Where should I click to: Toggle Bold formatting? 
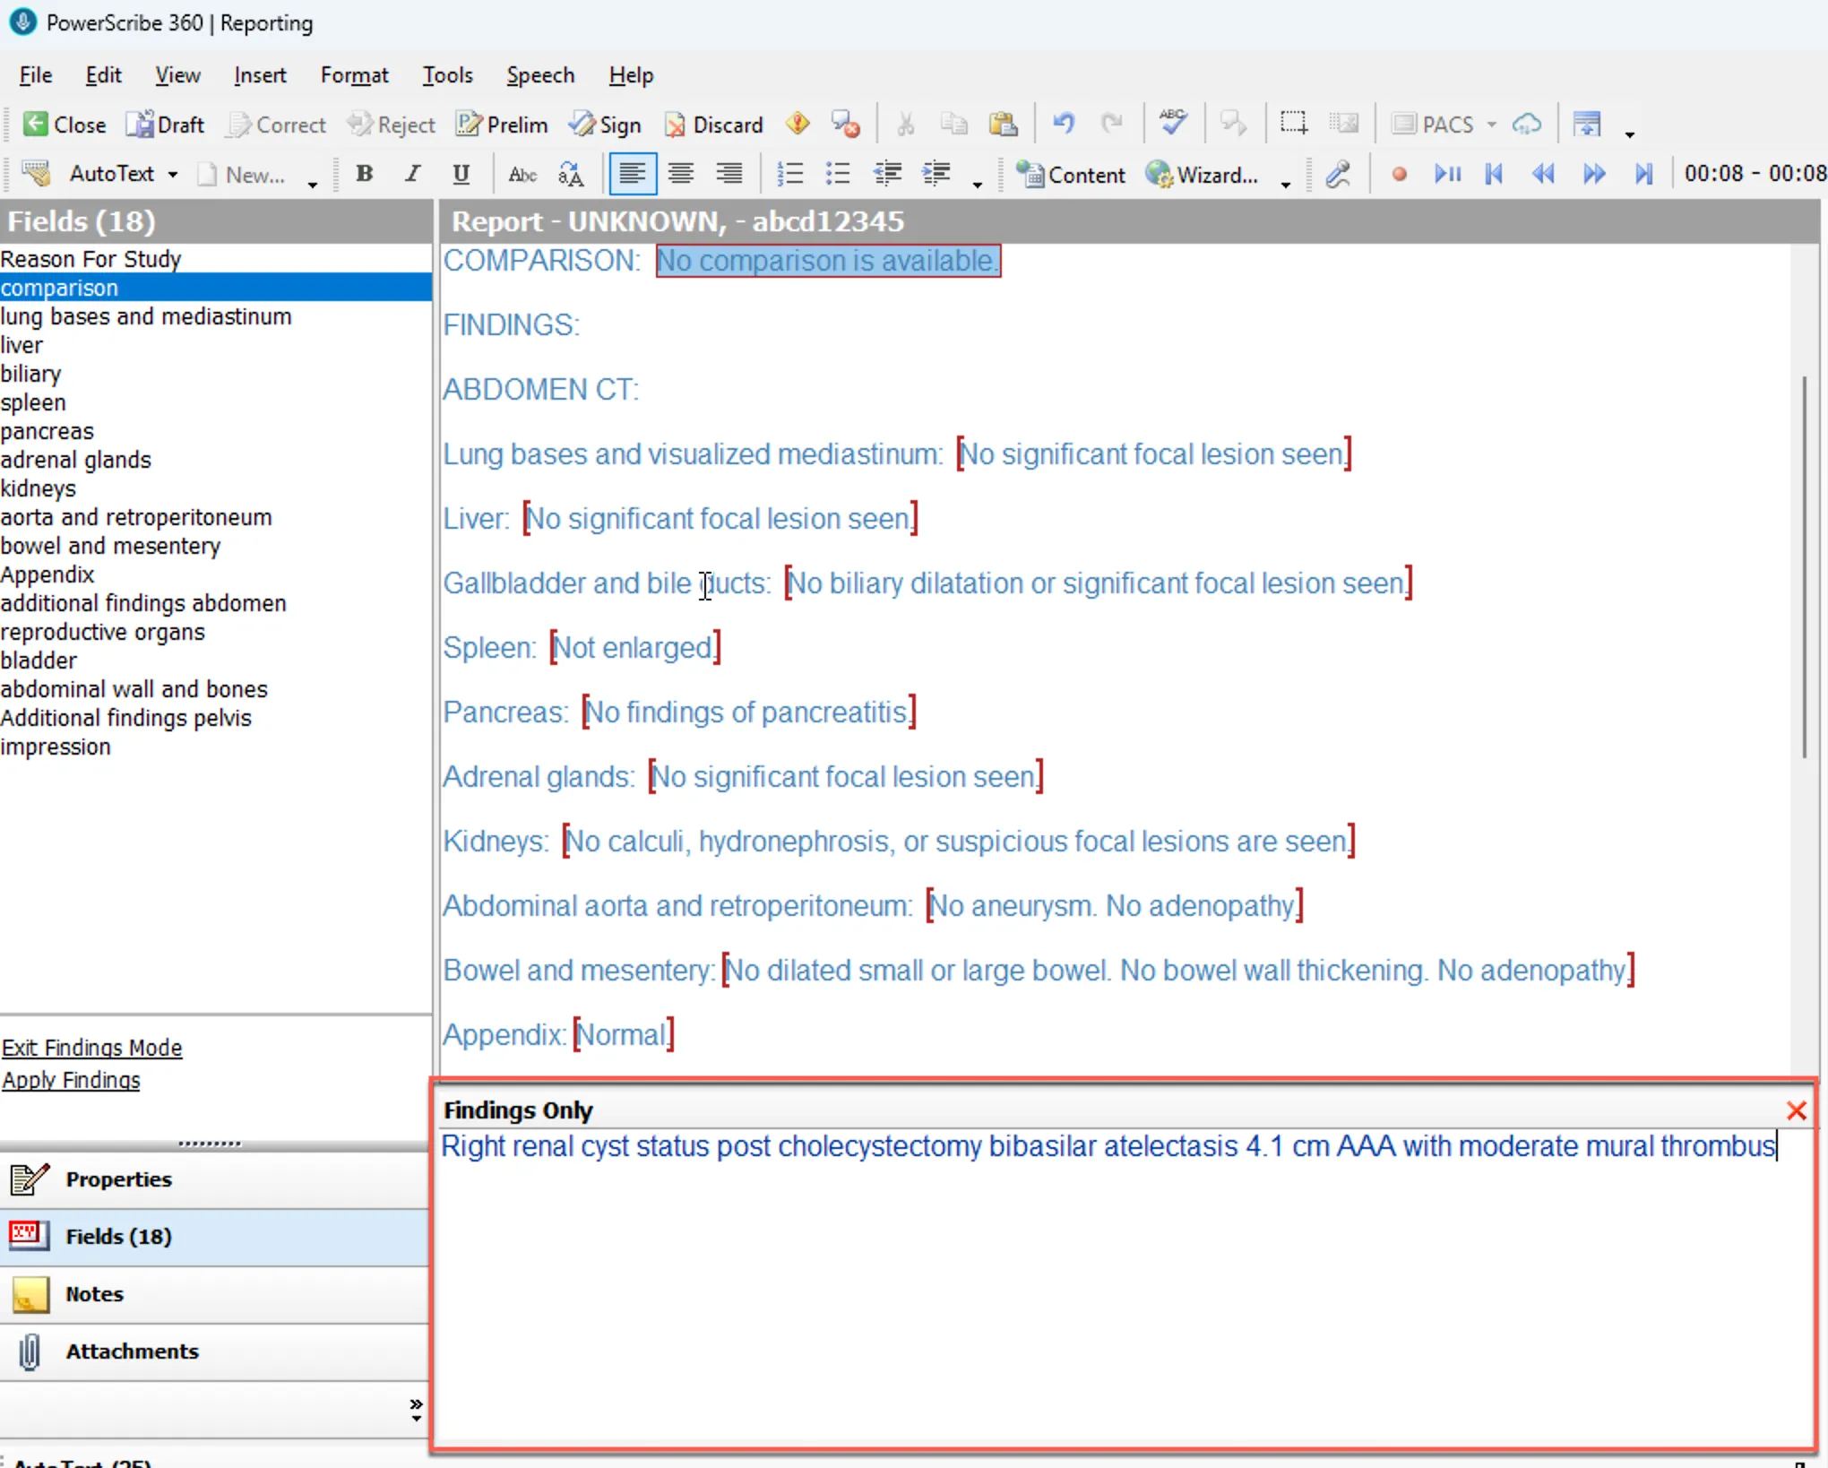[364, 174]
